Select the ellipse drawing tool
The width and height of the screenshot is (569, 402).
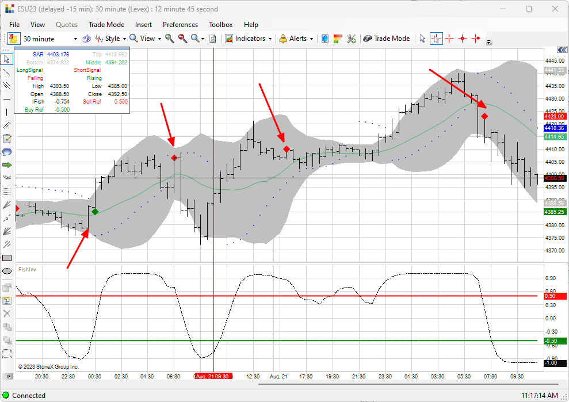(x=7, y=271)
